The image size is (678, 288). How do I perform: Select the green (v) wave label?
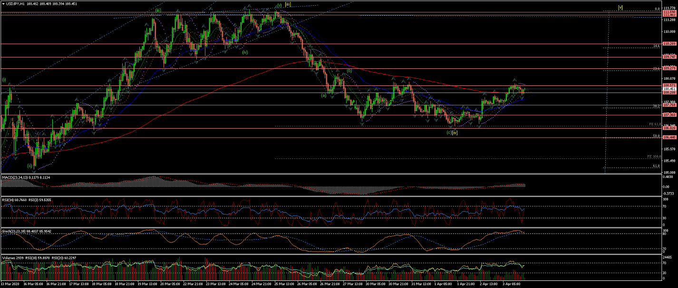(x=279, y=6)
